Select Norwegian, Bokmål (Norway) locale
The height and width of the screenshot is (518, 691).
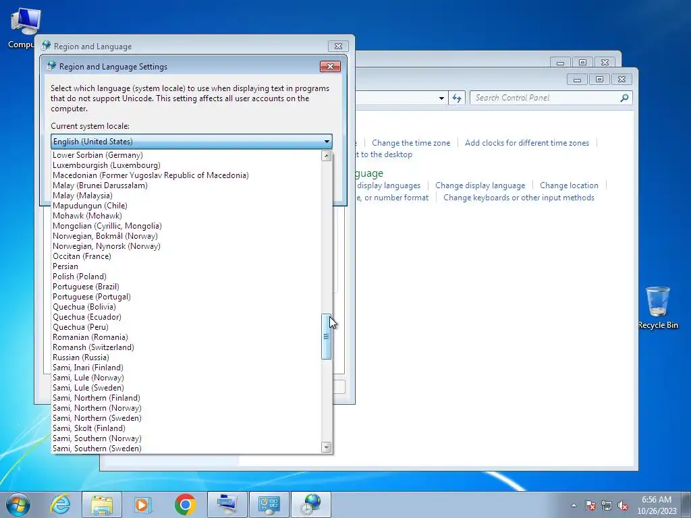pos(186,236)
